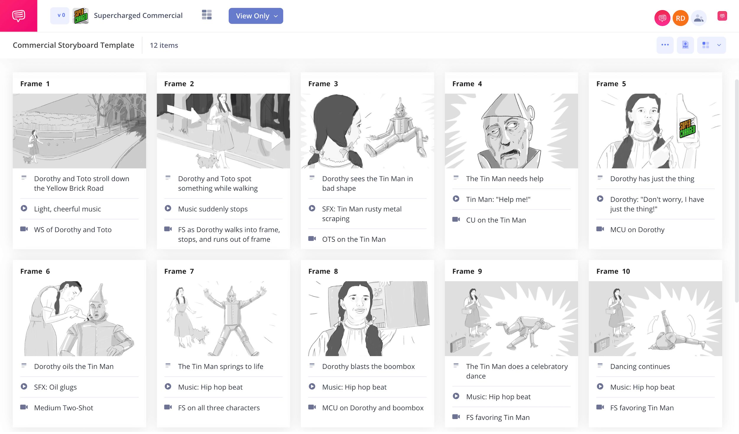
Task: Open the card layout view dropdown chevron
Action: 719,45
